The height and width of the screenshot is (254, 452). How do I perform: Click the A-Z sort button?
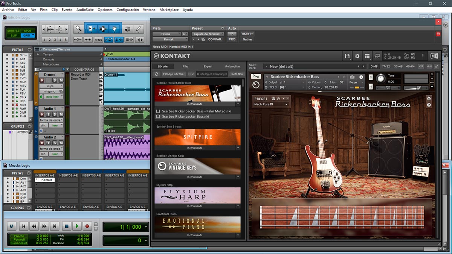(x=191, y=74)
